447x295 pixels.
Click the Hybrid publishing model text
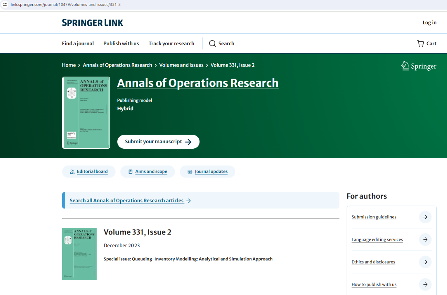[x=125, y=109]
